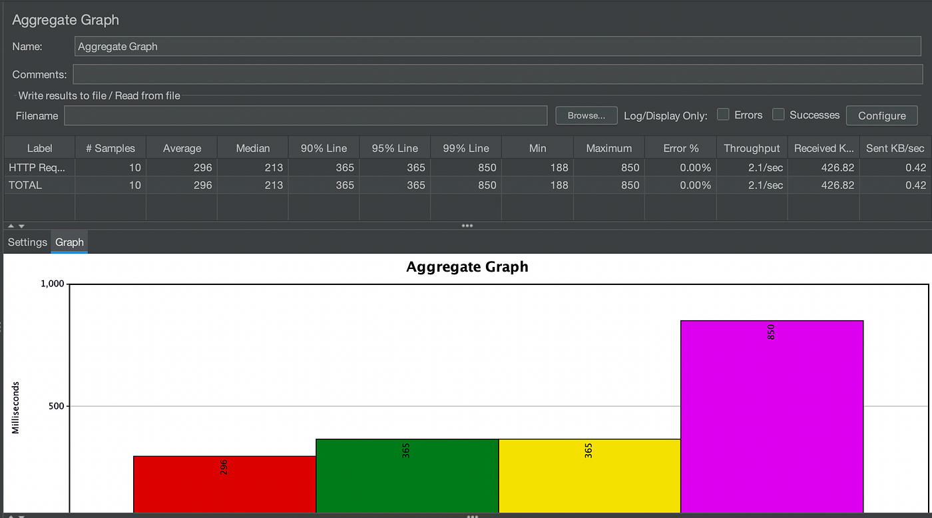Click Sent 0.42 in TOTAL row
Screen dimensions: 932x518
895,185
